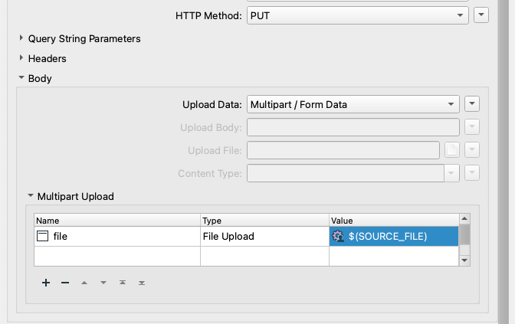Move row to bottom icon

click(142, 283)
